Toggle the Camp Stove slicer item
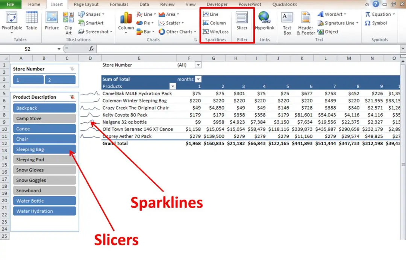The image size is (406, 260). (x=44, y=119)
